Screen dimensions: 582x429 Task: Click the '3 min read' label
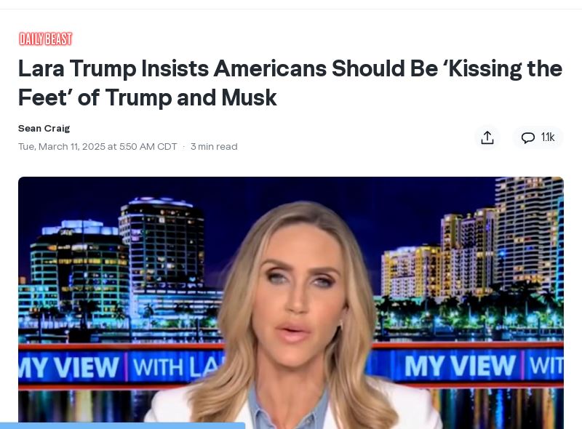pos(214,147)
